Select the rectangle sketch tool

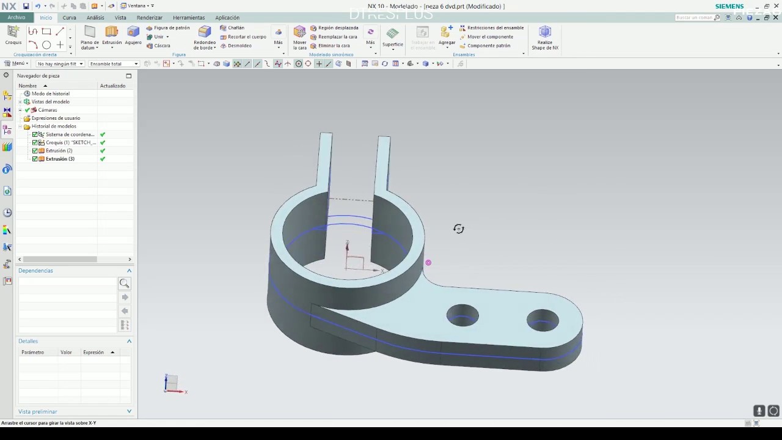pos(46,31)
